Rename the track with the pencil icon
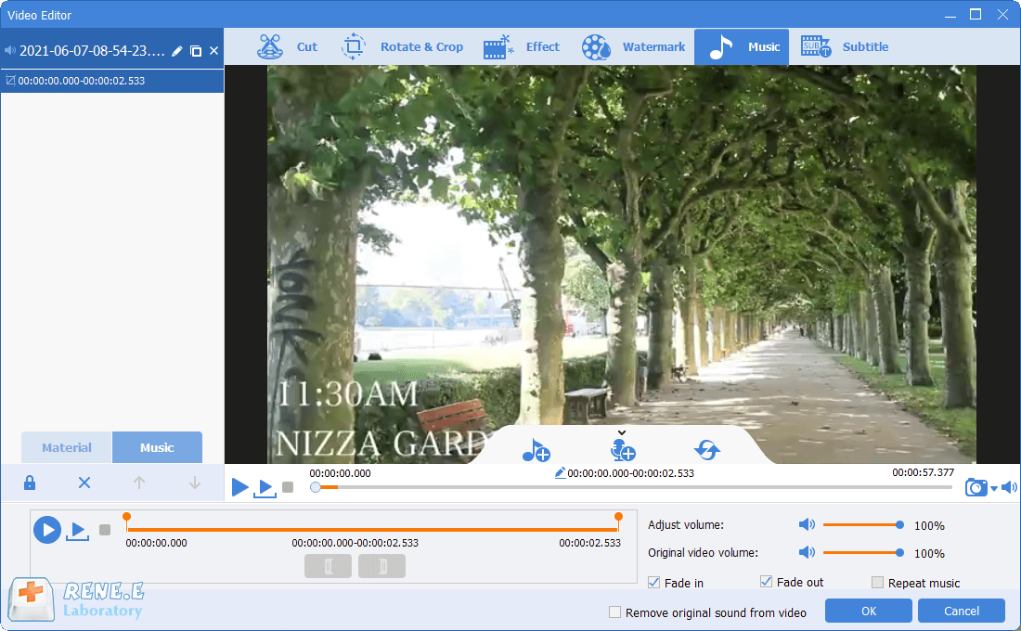 176,51
